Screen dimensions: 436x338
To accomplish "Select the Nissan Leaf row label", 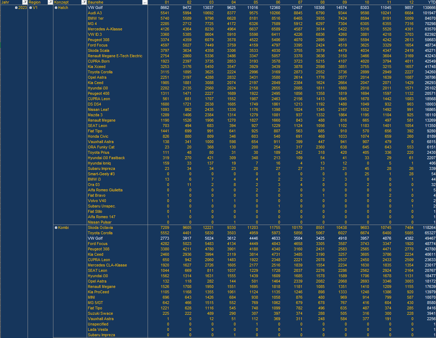I will tap(98, 109).
